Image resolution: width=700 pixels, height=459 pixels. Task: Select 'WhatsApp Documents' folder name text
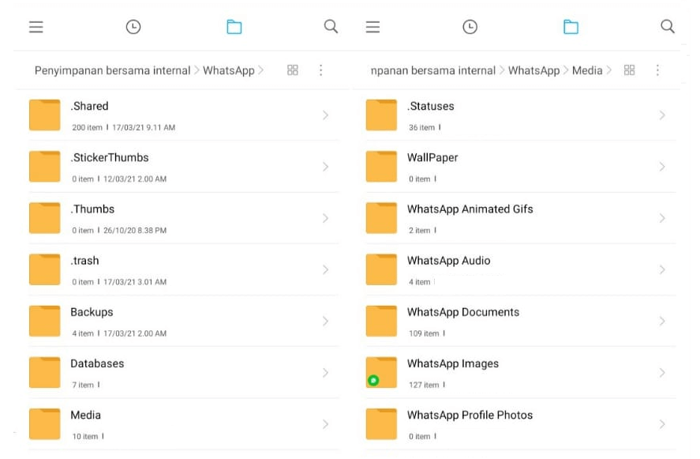463,312
